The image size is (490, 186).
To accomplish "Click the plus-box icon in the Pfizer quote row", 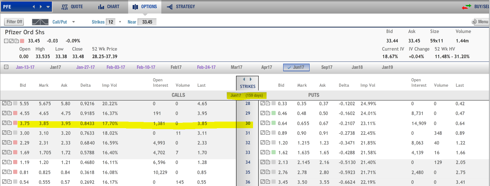I will click(17, 41).
